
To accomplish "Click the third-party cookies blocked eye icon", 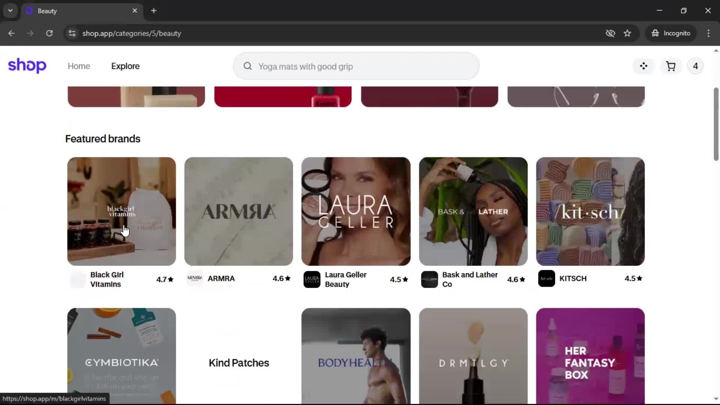I will [610, 33].
